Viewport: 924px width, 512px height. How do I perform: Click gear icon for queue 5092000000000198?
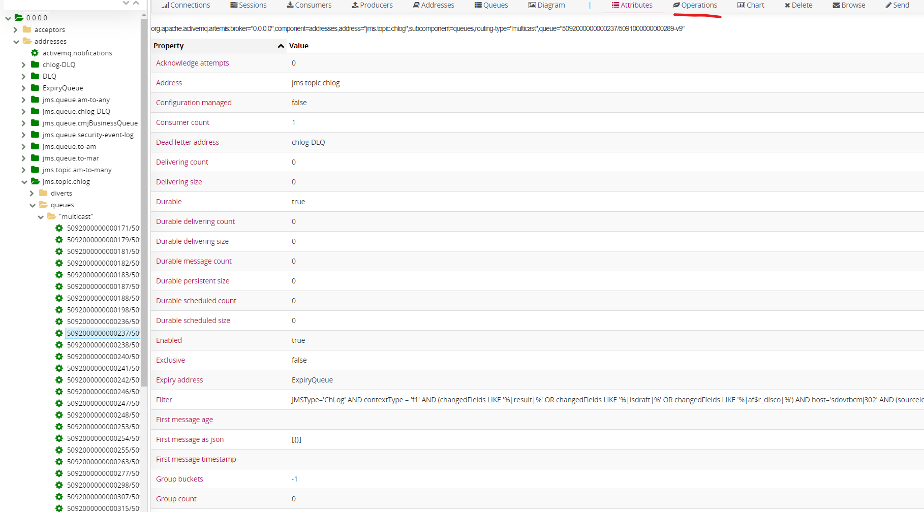click(x=59, y=310)
